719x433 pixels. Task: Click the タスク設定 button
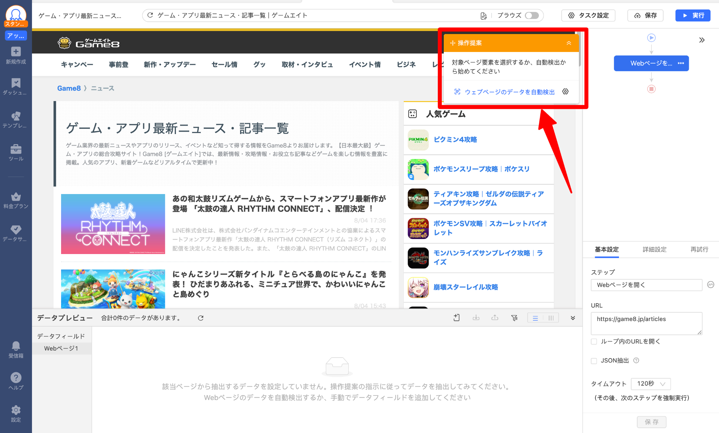tap(588, 15)
